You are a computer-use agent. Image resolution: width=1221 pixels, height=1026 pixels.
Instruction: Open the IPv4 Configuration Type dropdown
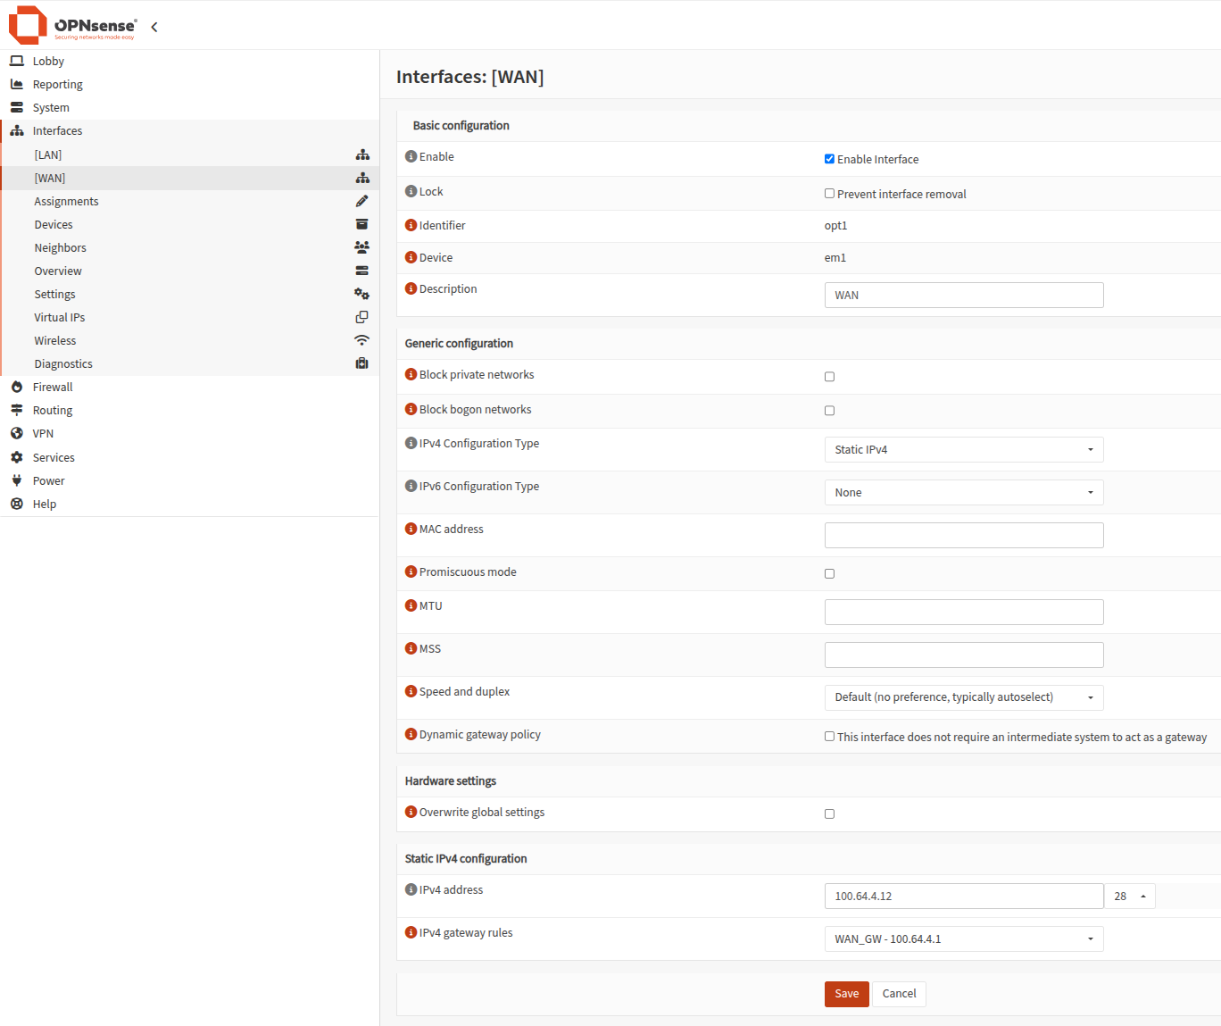[964, 449]
